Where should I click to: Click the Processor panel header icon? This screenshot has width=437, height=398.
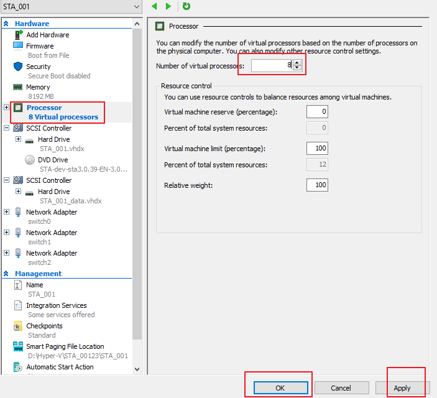160,26
